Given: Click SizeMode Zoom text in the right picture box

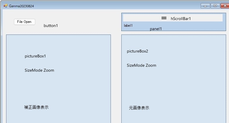Looking at the screenshot, I should [141, 65].
